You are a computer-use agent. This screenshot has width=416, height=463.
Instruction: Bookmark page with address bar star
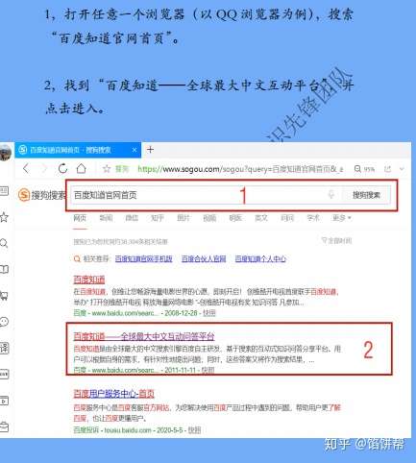(x=107, y=169)
